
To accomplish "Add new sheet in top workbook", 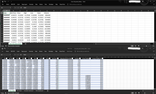I will (25, 44).
